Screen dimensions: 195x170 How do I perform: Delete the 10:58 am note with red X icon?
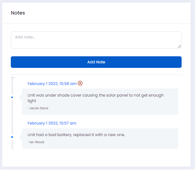pyautogui.click(x=80, y=83)
